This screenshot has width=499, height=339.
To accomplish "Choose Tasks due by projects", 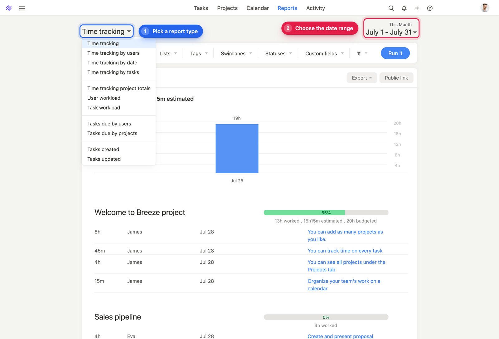I will [119, 133].
